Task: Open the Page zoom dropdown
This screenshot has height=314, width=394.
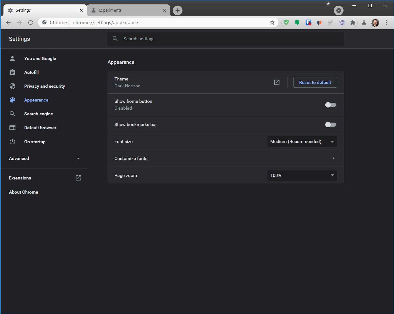Action: coord(302,175)
